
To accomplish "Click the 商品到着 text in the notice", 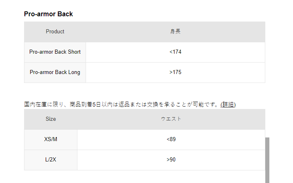I will click(81, 105).
